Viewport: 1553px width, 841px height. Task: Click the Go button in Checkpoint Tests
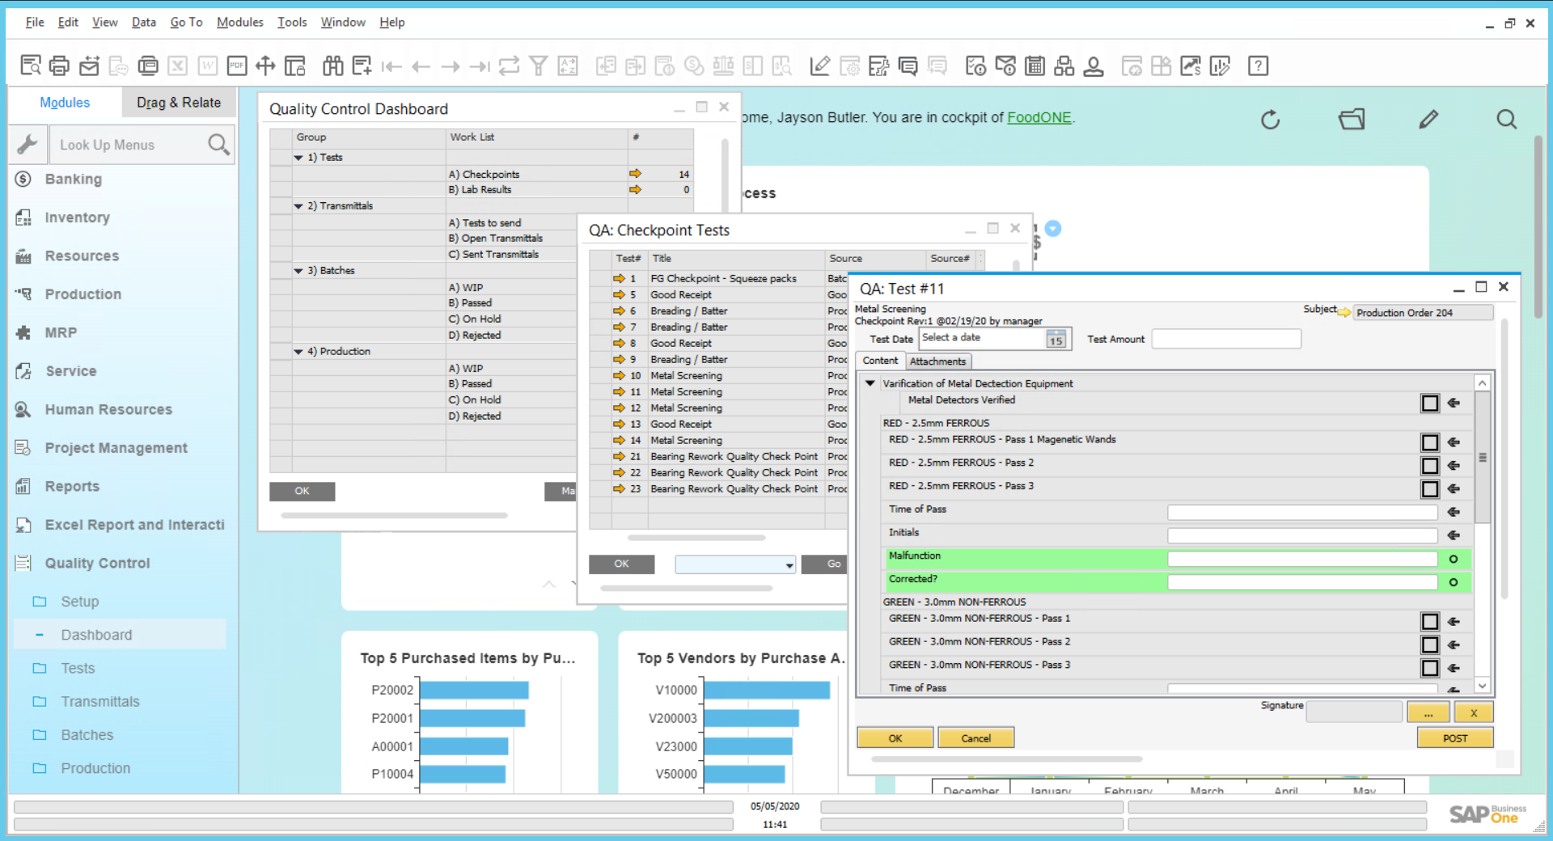pos(825,564)
